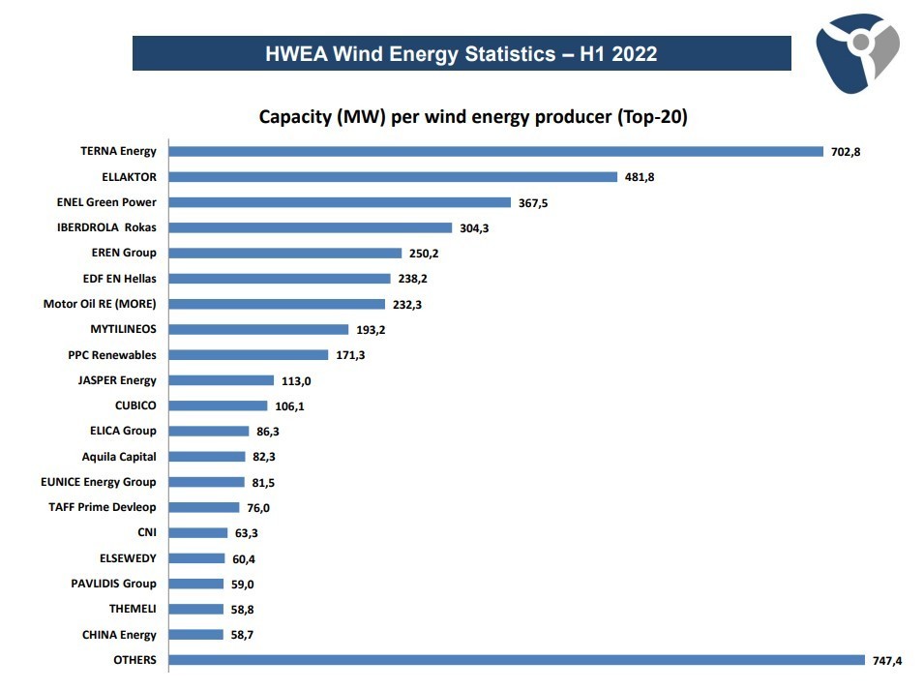
Task: Click the blue bar for OTHERS
Action: 517,660
